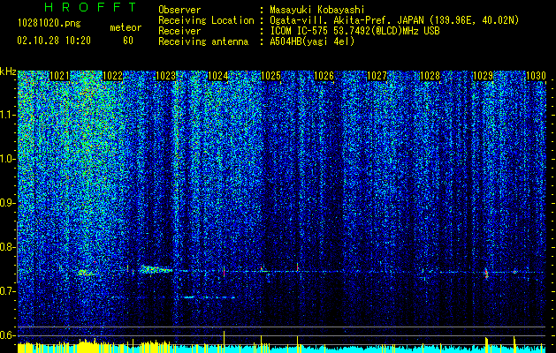
Task: Click the 0.8 kHz axis label
Action: coord(7,247)
